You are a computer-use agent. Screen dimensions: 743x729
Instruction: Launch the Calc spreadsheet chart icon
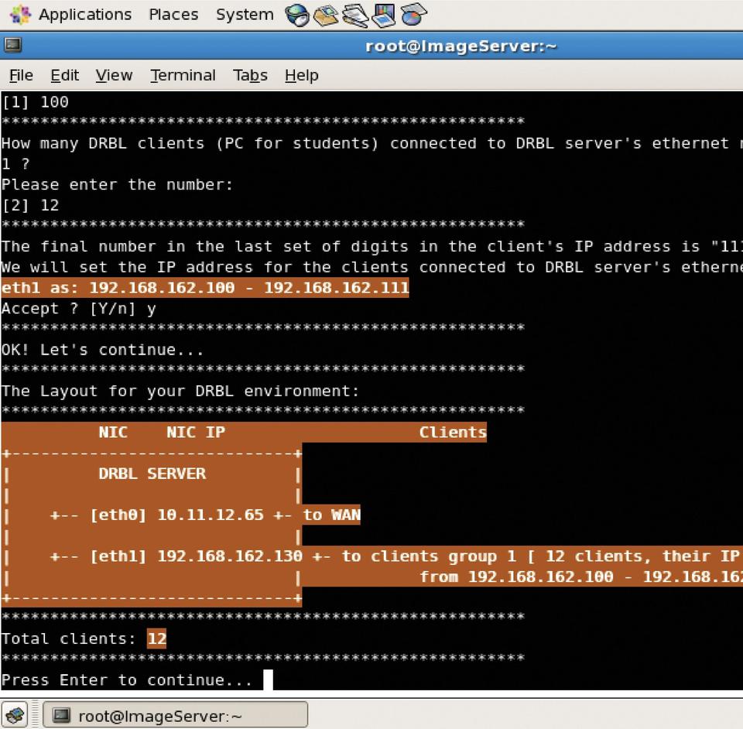click(413, 15)
